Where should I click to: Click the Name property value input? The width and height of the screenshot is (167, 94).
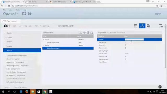point(134,39)
